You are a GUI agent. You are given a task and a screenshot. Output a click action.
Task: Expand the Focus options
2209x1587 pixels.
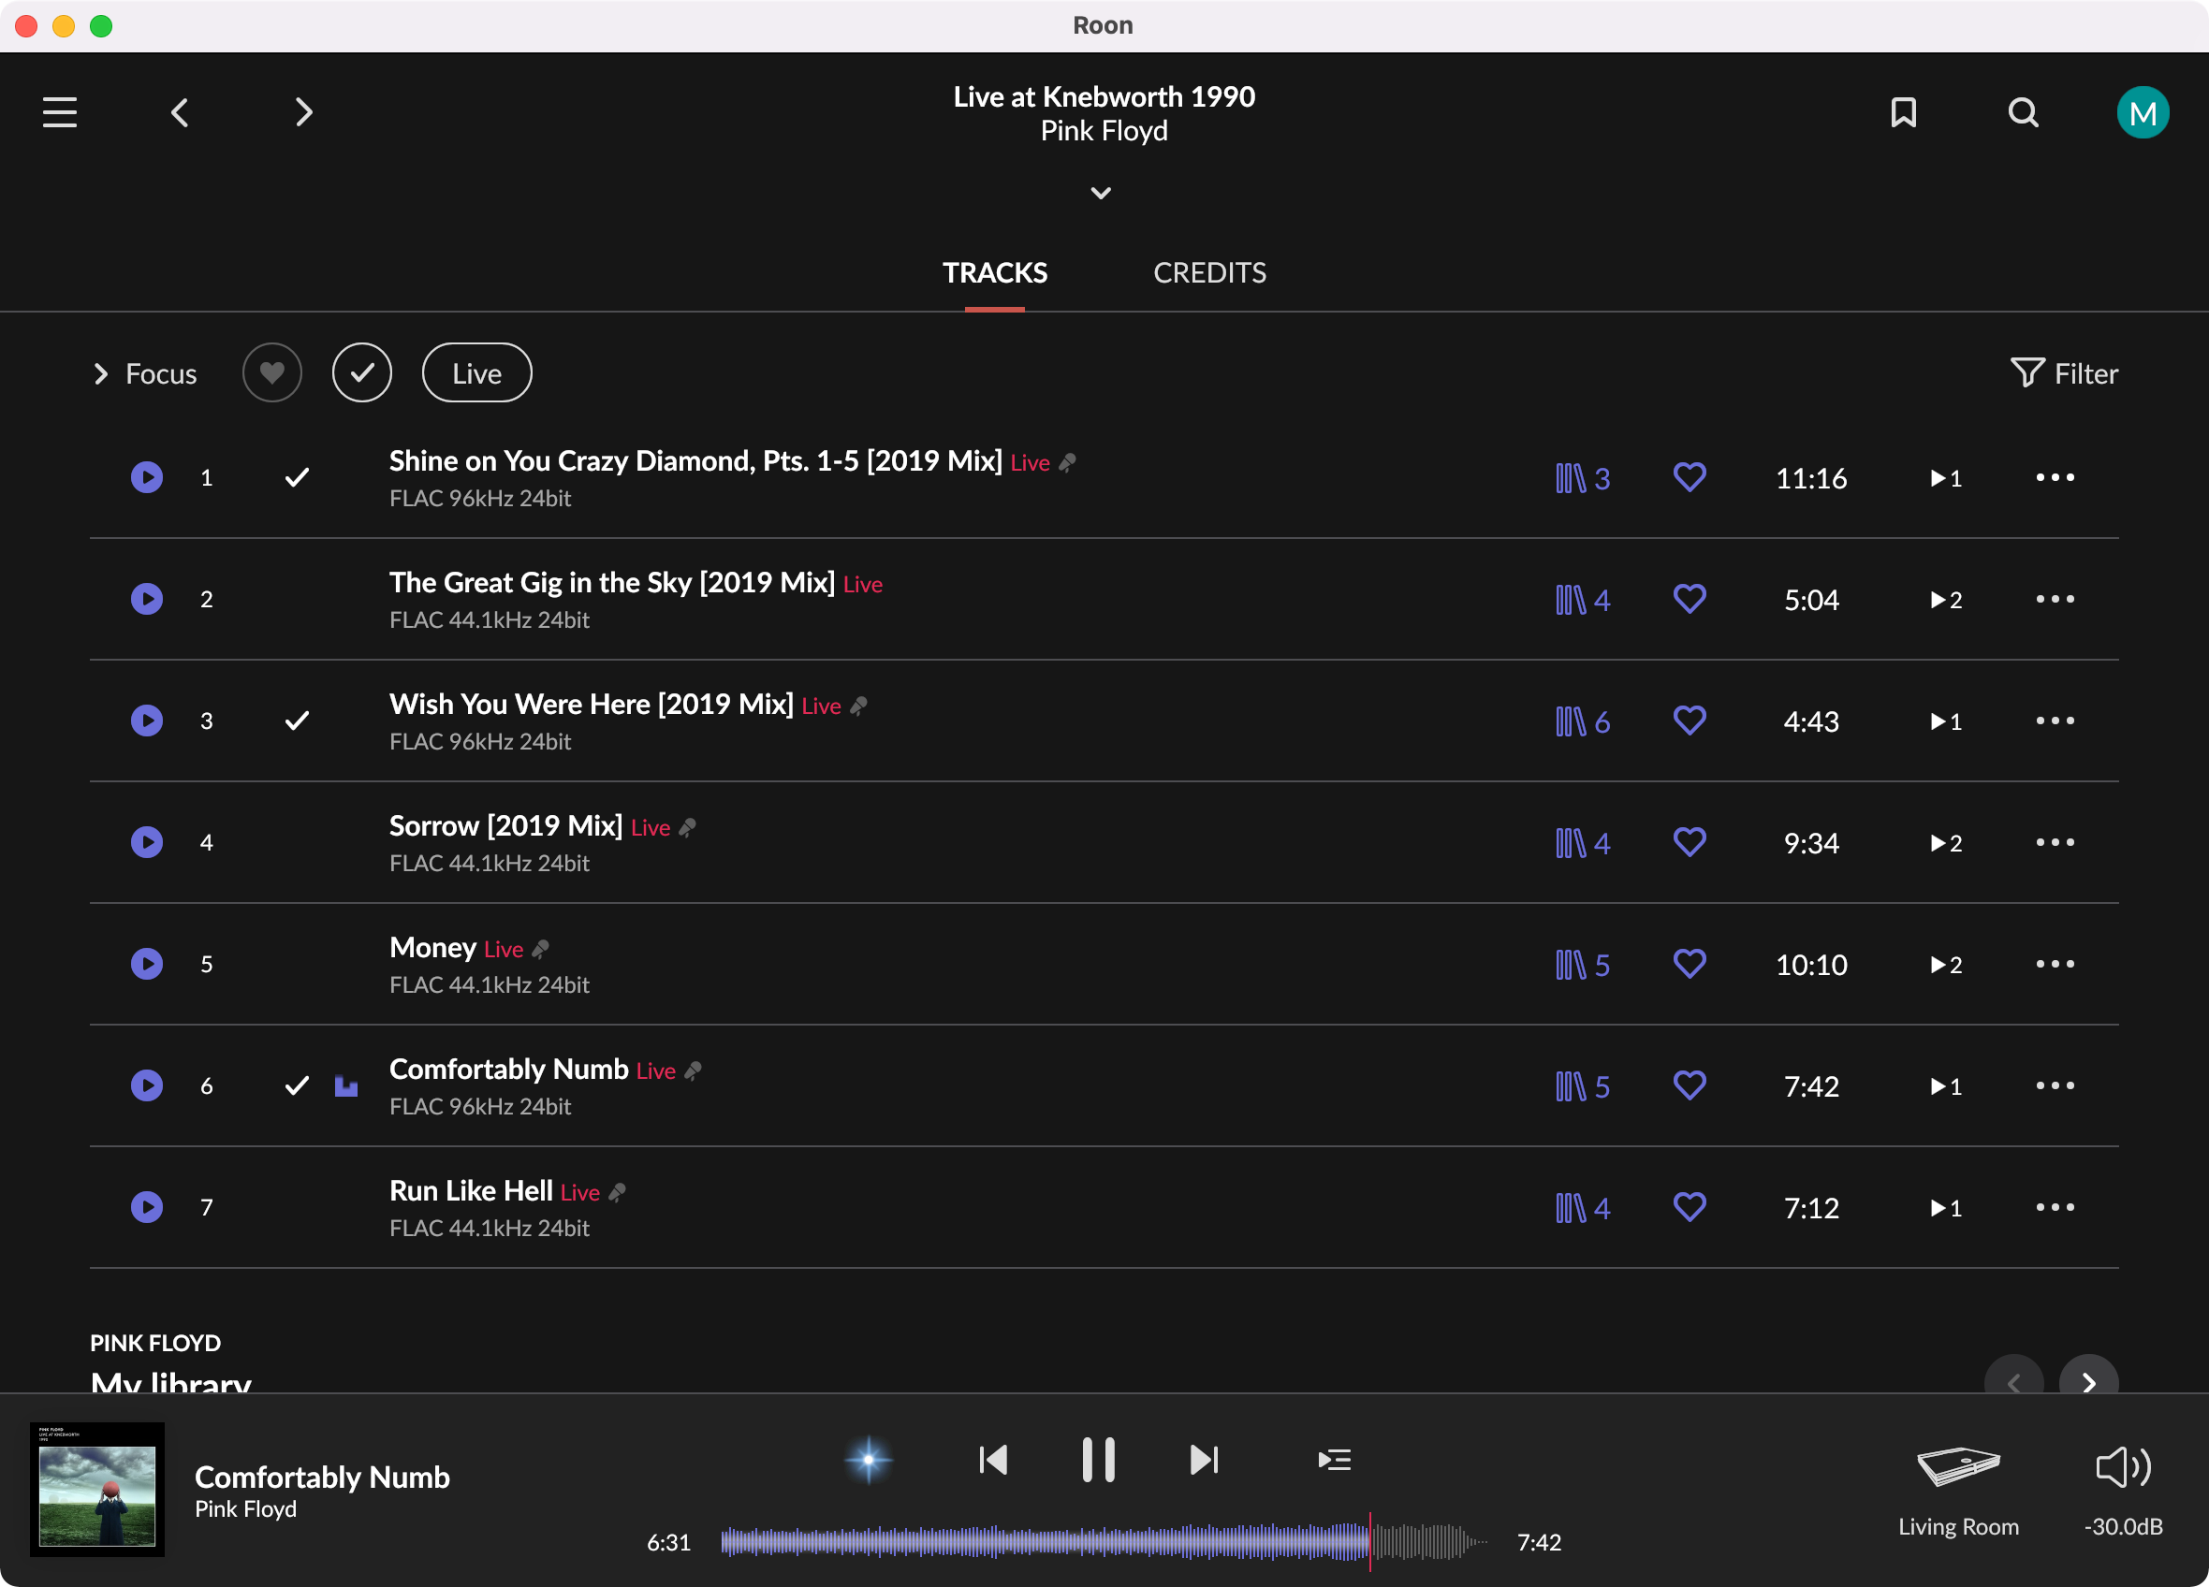coord(145,374)
